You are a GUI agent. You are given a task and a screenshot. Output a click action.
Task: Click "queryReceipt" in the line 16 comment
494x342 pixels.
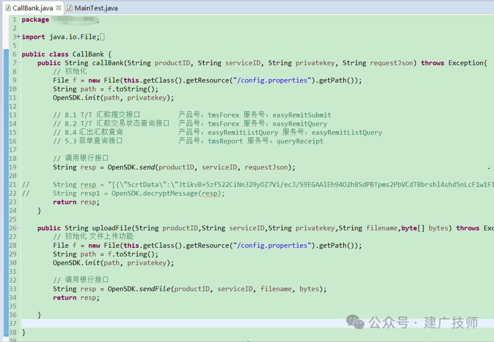tap(300, 141)
